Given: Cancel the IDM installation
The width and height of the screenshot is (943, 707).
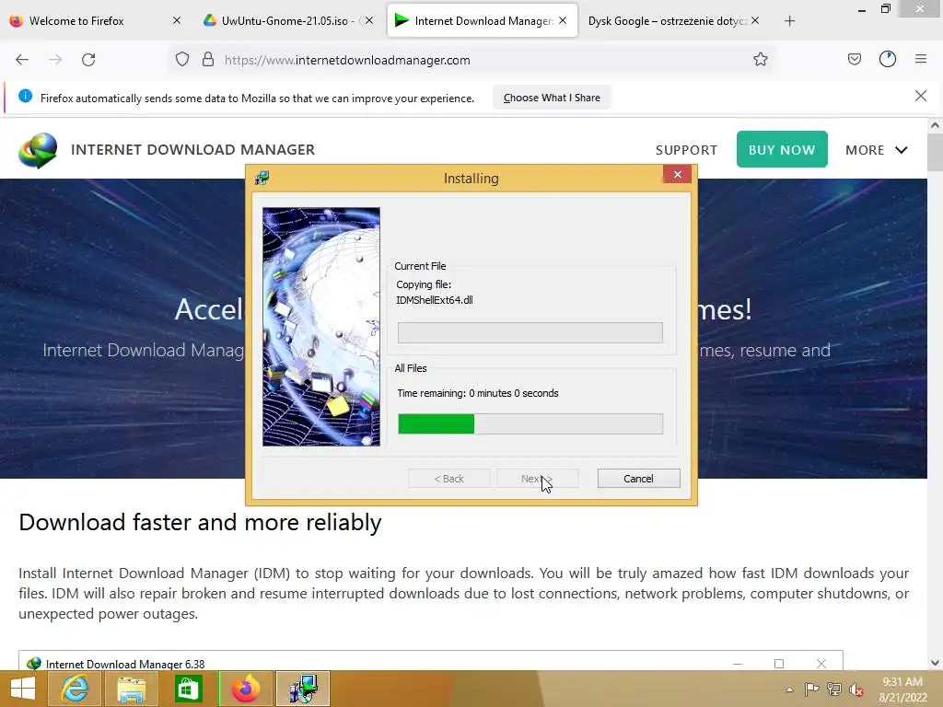Looking at the screenshot, I should pos(639,479).
